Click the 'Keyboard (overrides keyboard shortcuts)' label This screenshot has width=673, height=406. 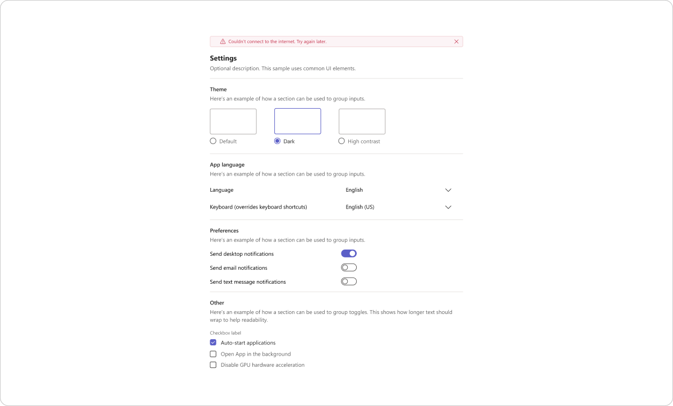259,207
